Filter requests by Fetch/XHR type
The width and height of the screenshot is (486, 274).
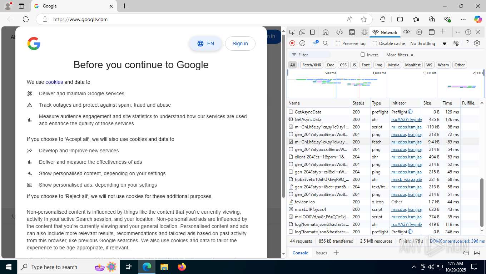(312, 65)
